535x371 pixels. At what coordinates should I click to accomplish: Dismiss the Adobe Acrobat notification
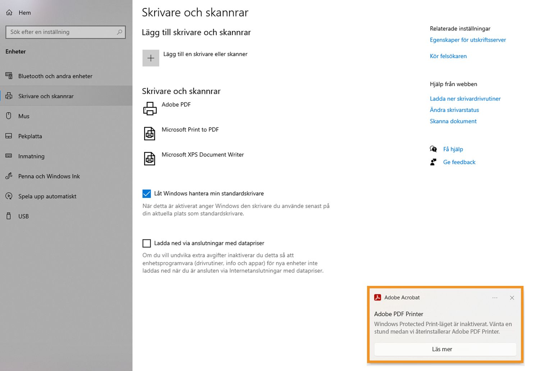coord(512,298)
